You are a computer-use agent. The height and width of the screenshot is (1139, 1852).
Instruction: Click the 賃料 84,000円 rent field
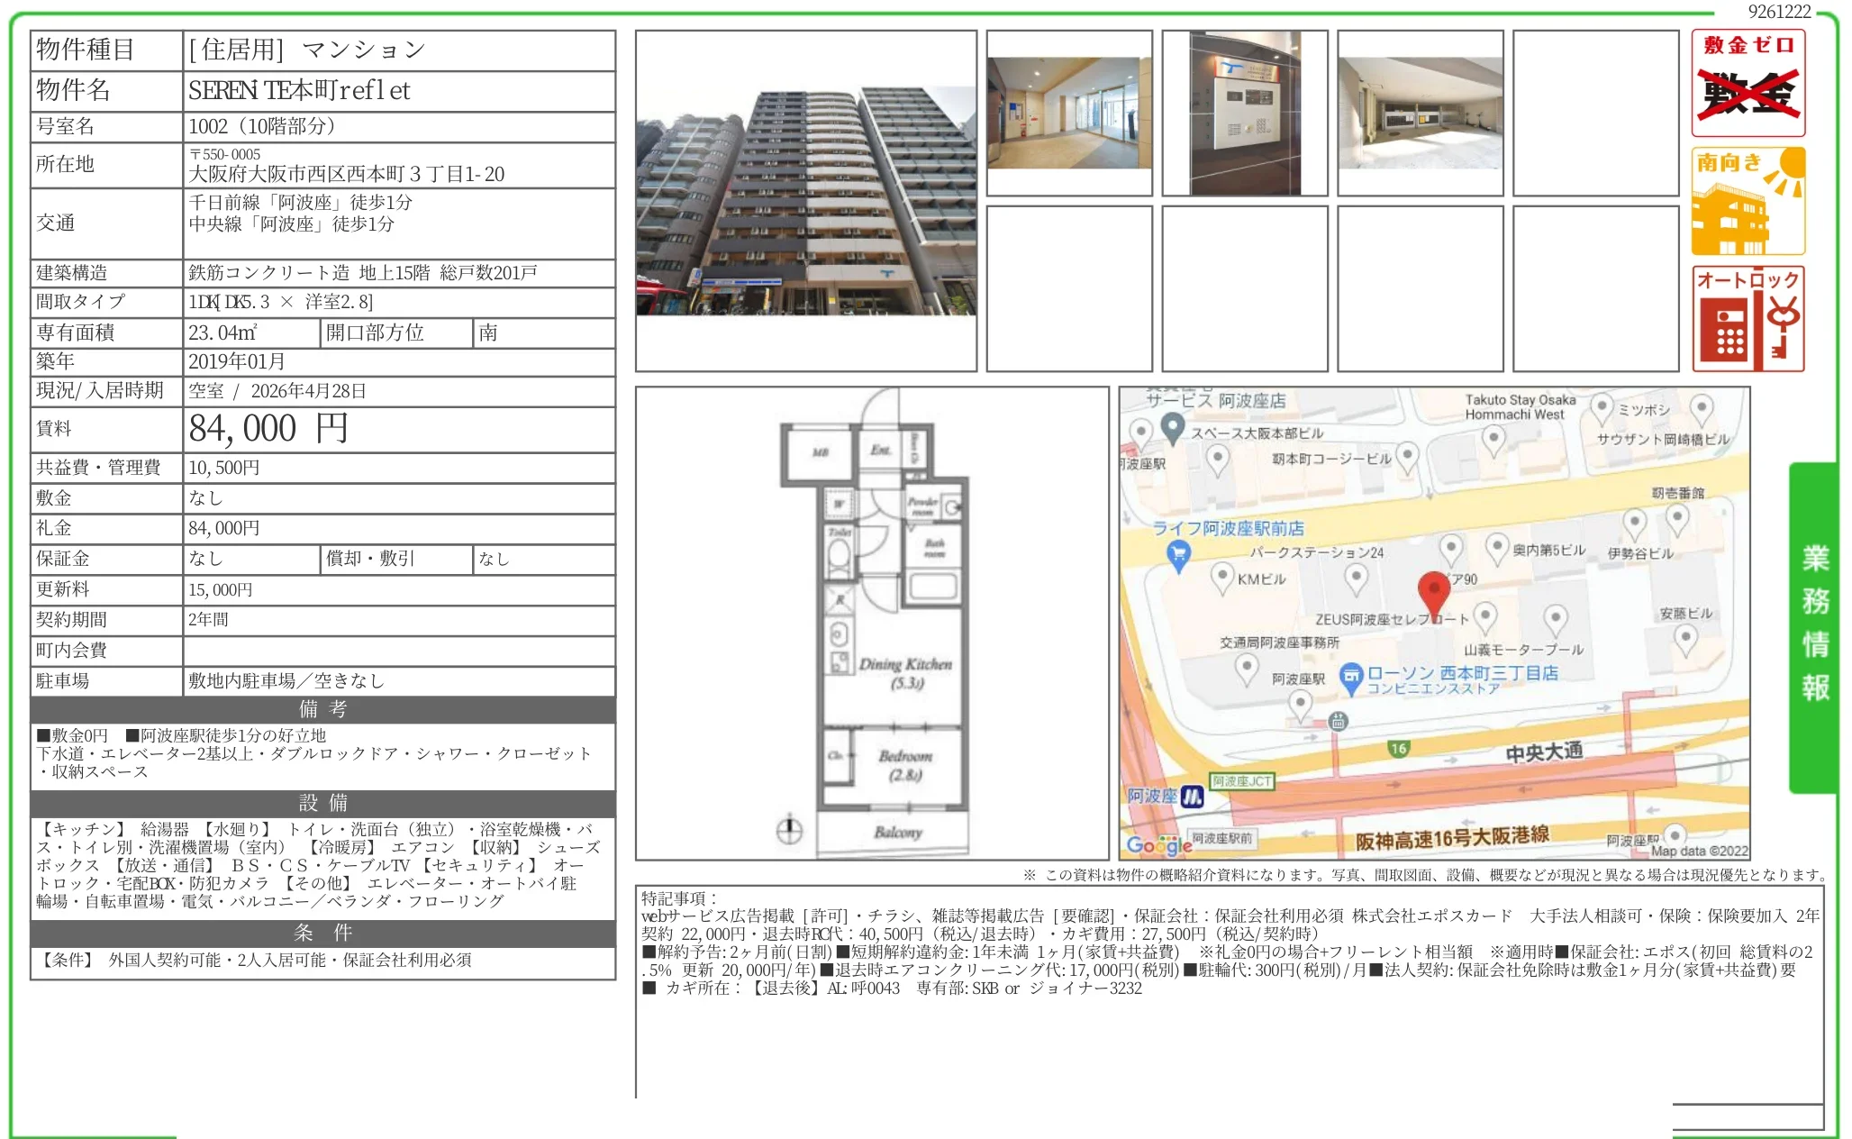[x=270, y=431]
